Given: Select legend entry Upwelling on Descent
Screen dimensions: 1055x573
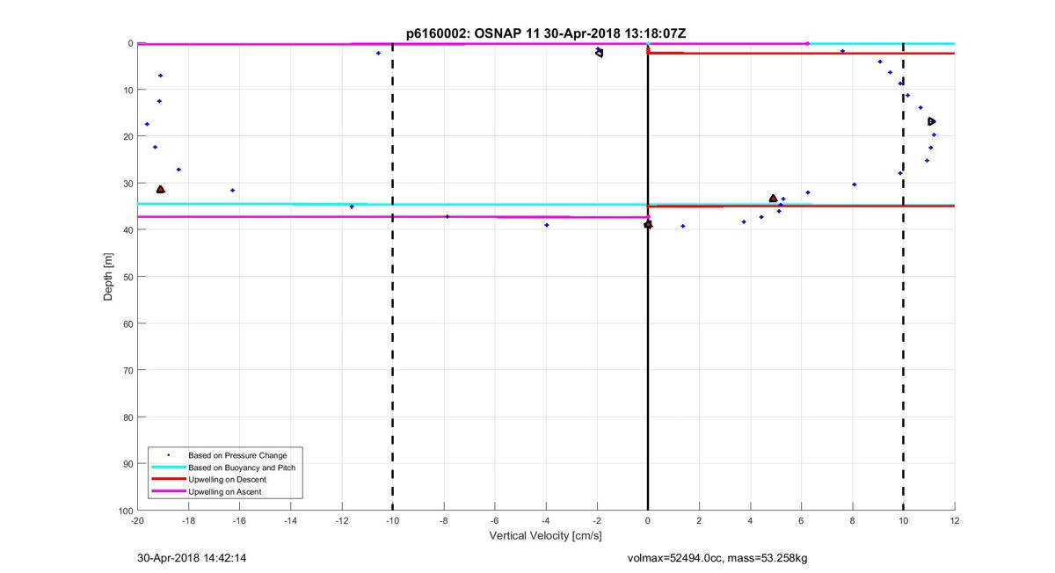Looking at the screenshot, I should point(227,480).
